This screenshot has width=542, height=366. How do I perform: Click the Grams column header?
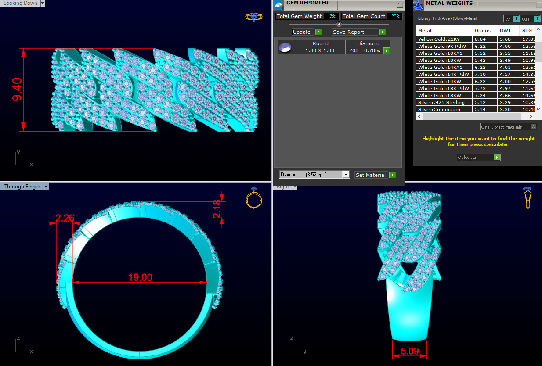tap(485, 31)
